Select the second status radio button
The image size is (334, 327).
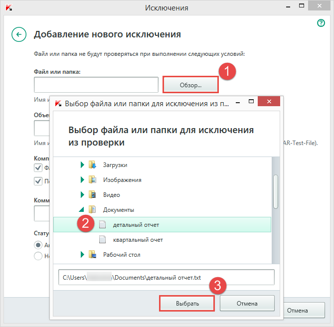tap(38, 256)
